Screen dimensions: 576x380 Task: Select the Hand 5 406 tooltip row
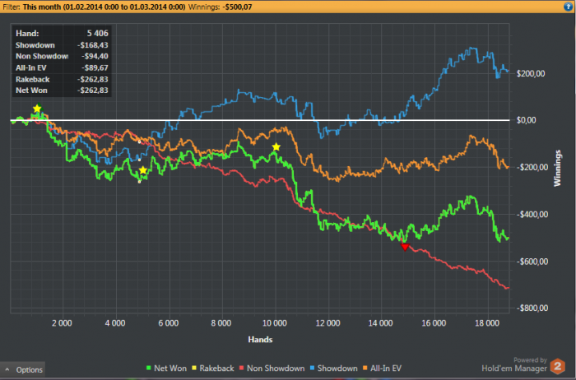coord(62,34)
